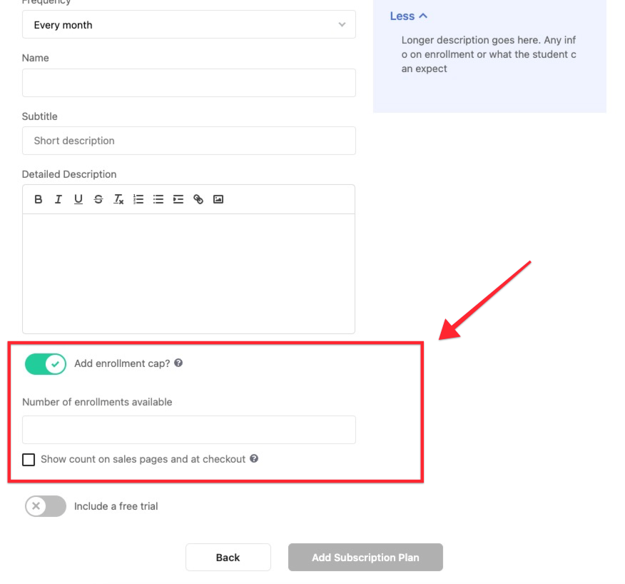The width and height of the screenshot is (625, 584).
Task: Focus the Name input field
Action: pos(189,83)
